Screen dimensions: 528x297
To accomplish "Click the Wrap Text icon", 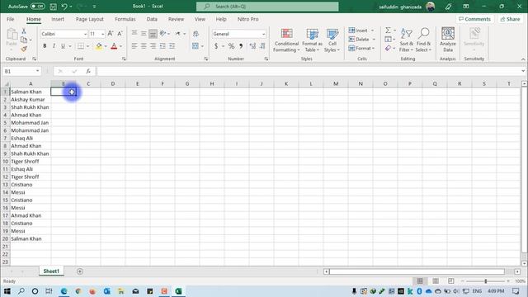I will click(196, 34).
